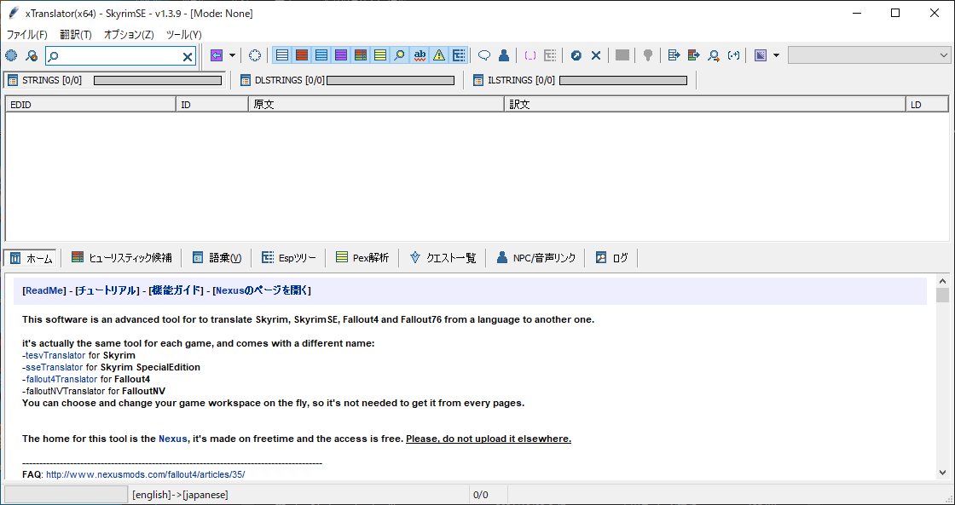Click the STRINGS progress bar
955x505 pixels.
158,80
